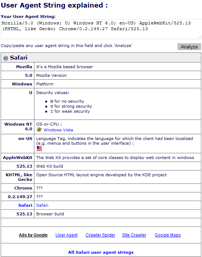202x257 pixels.
Task: Click the text area resize grip
Action: pos(200,37)
